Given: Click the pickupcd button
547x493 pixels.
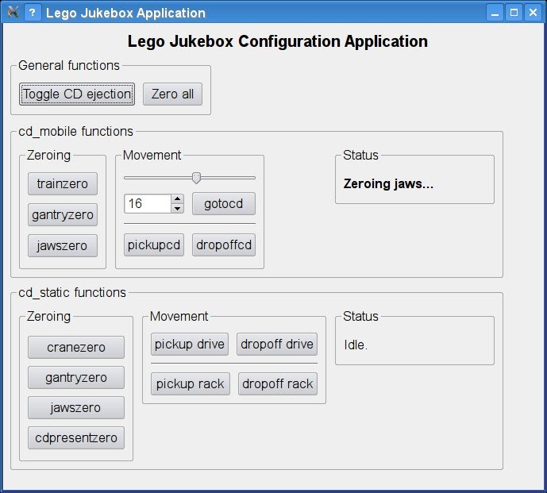Looking at the screenshot, I should (x=154, y=245).
